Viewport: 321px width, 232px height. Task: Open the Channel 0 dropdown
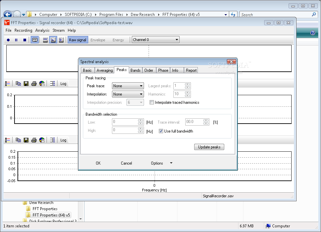point(156,40)
